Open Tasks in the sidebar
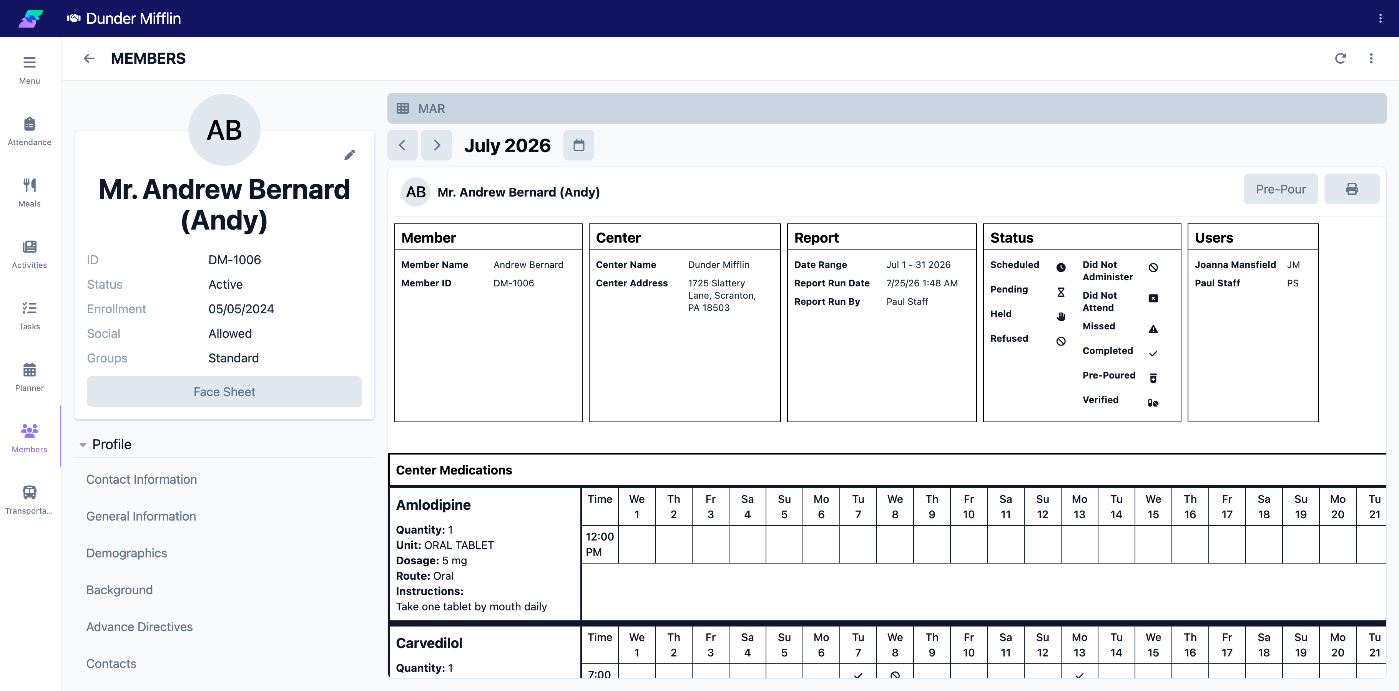1399x691 pixels. click(29, 315)
